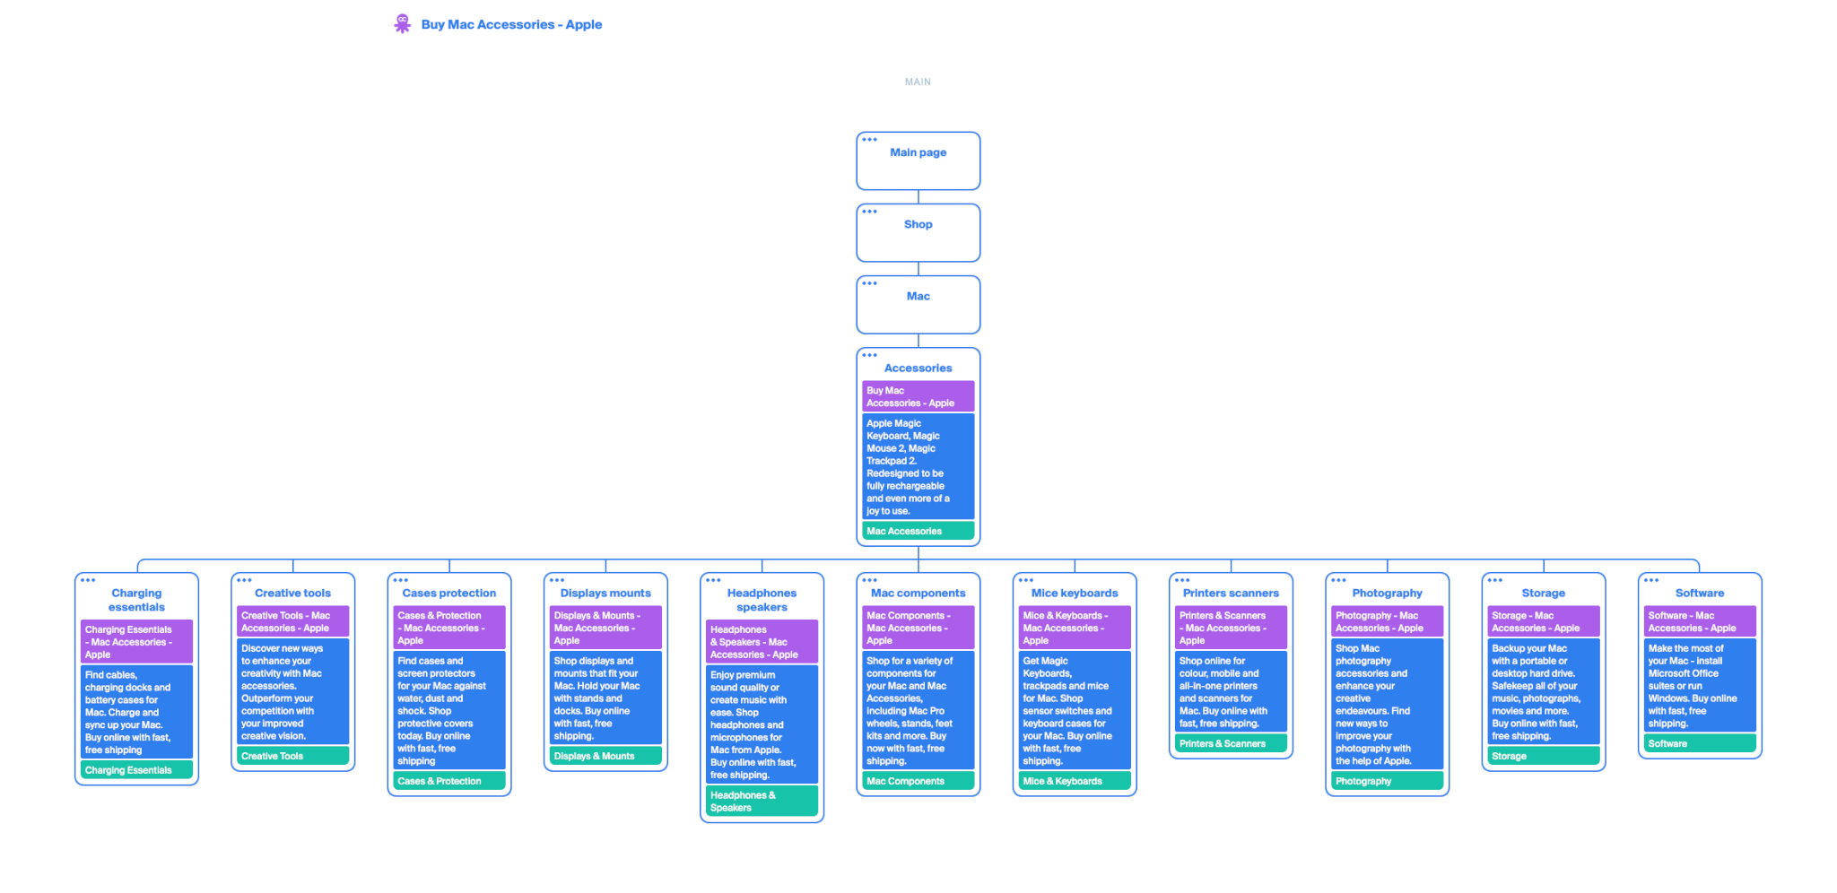Select the Software card title
Screen dimensions: 1837x893
coord(1700,593)
